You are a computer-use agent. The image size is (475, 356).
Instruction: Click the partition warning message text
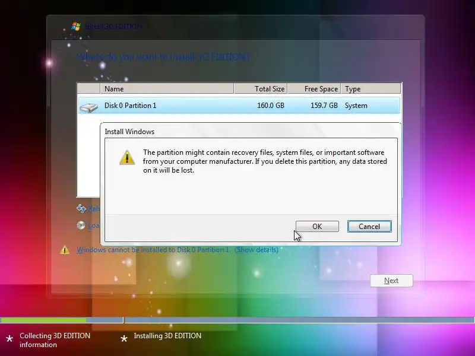tap(265, 161)
